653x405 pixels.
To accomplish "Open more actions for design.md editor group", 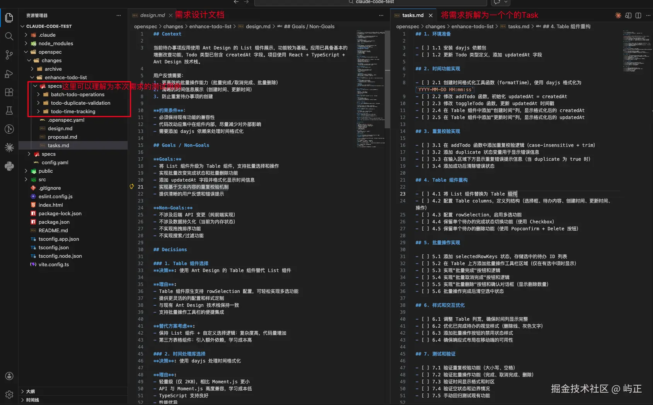I will point(381,15).
